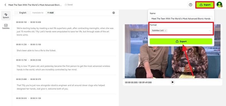Open the help question mark icon
Screen dimensions: 226x106
(x=190, y=5)
